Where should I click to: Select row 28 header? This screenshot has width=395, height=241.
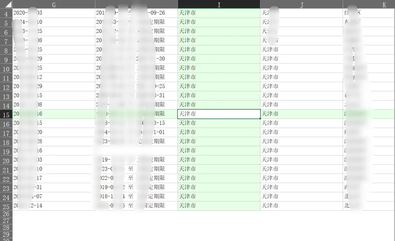[x=6, y=228]
